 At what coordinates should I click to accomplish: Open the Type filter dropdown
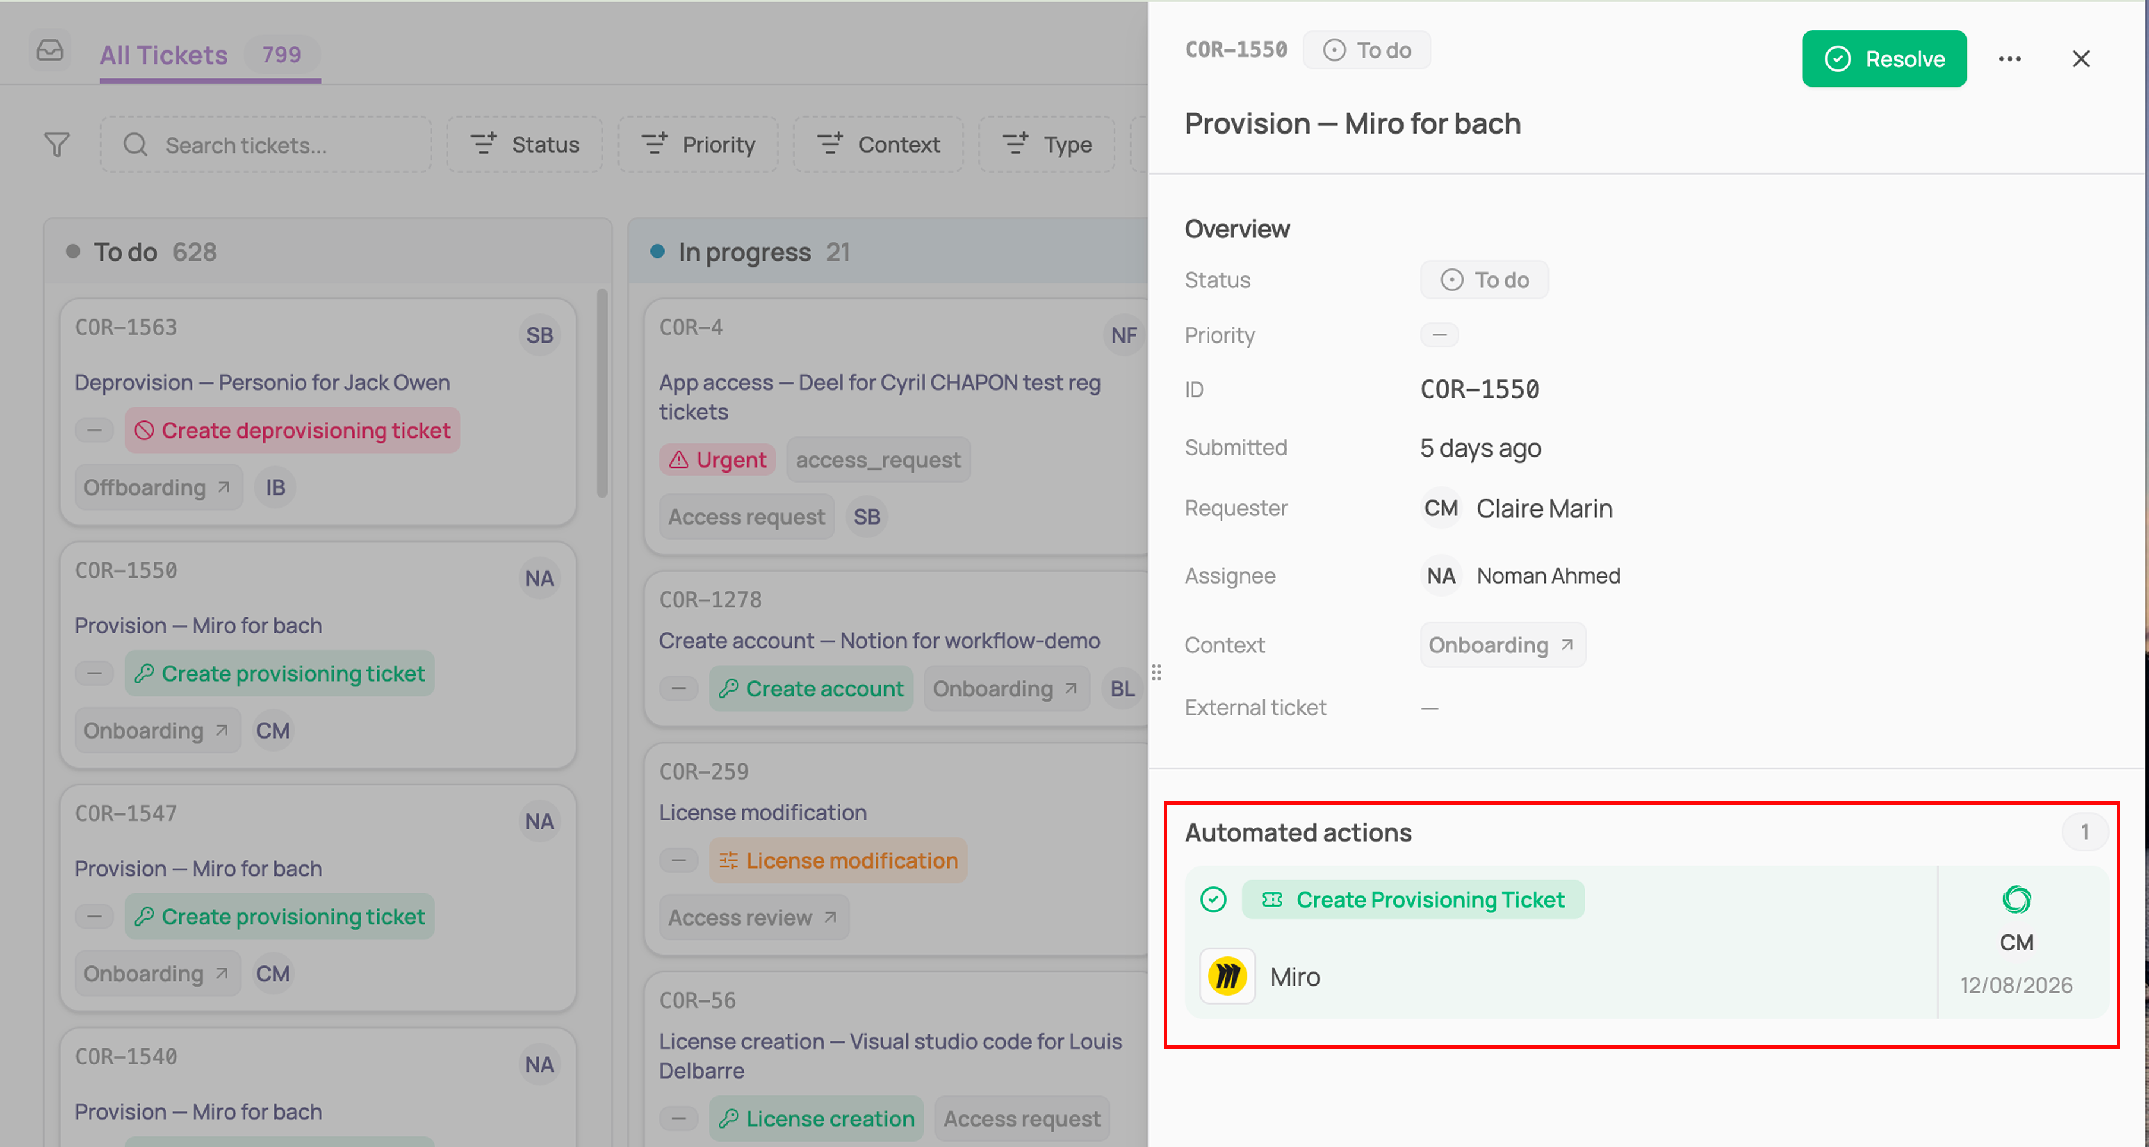1047,145
